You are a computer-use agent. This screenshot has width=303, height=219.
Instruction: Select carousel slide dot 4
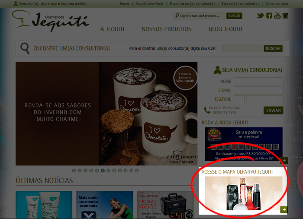pyautogui.click(x=91, y=171)
